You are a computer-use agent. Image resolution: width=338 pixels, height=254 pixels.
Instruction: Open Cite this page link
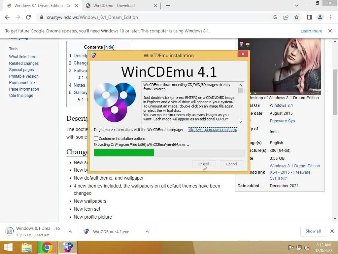coord(21,96)
